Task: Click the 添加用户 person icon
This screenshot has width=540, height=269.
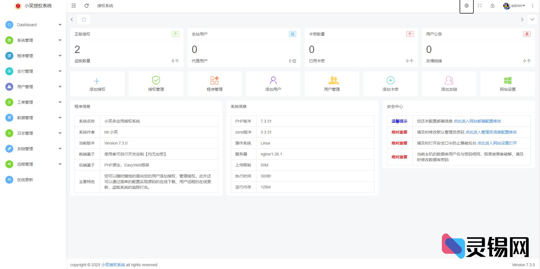Action: pos(273,81)
